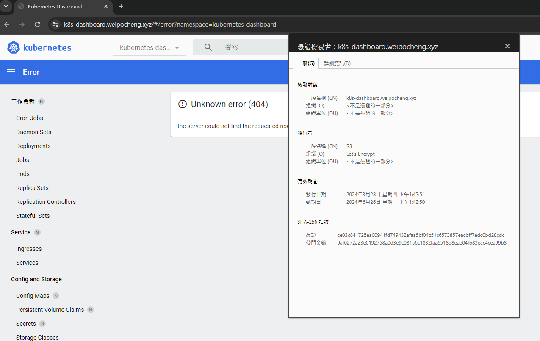Click the 工作負載 section heading

[23, 102]
